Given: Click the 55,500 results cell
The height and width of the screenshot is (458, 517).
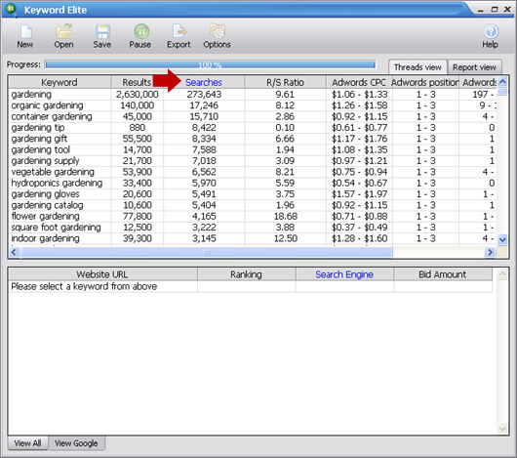Looking at the screenshot, I should [138, 139].
